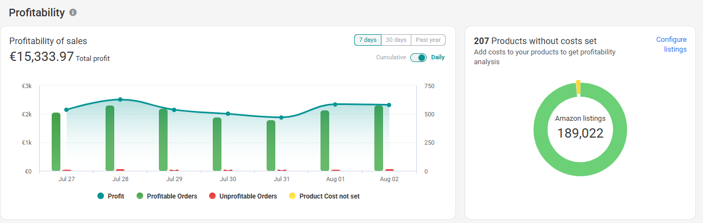Toggle the Profitable Orders legend dot
703x223 pixels.
point(140,196)
